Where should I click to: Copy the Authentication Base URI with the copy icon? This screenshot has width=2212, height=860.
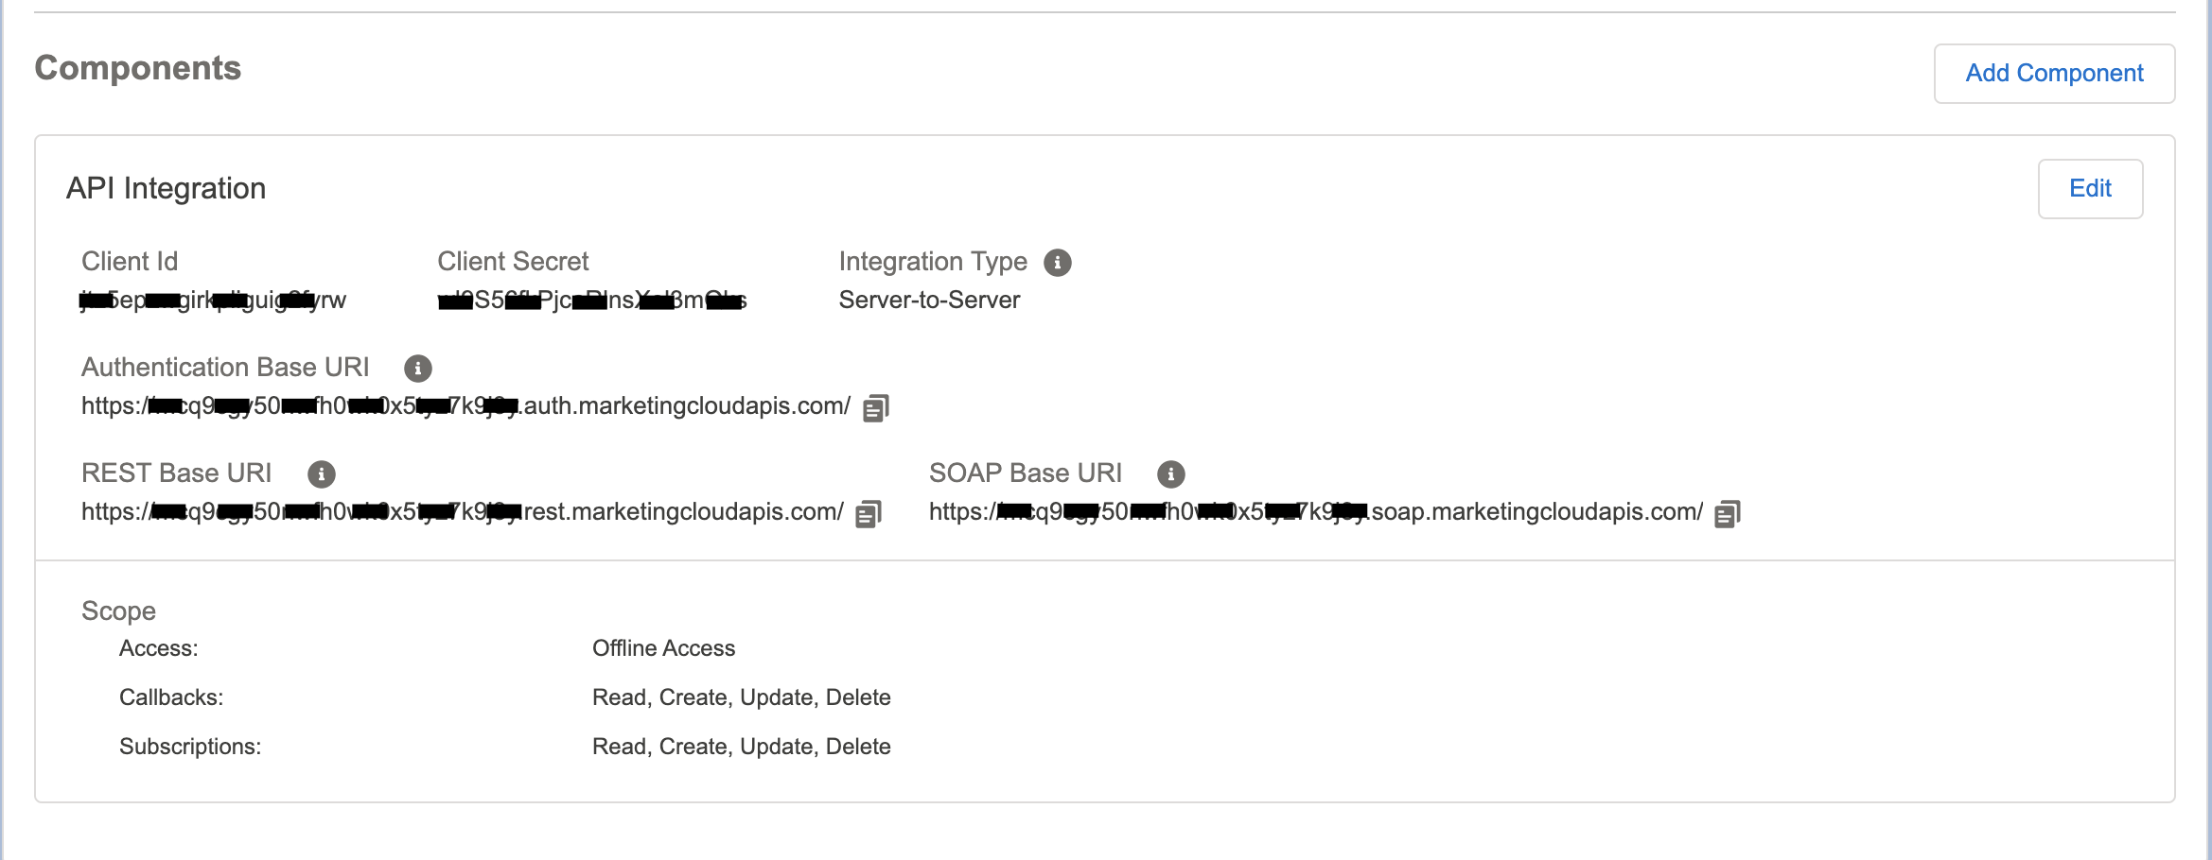pos(875,408)
